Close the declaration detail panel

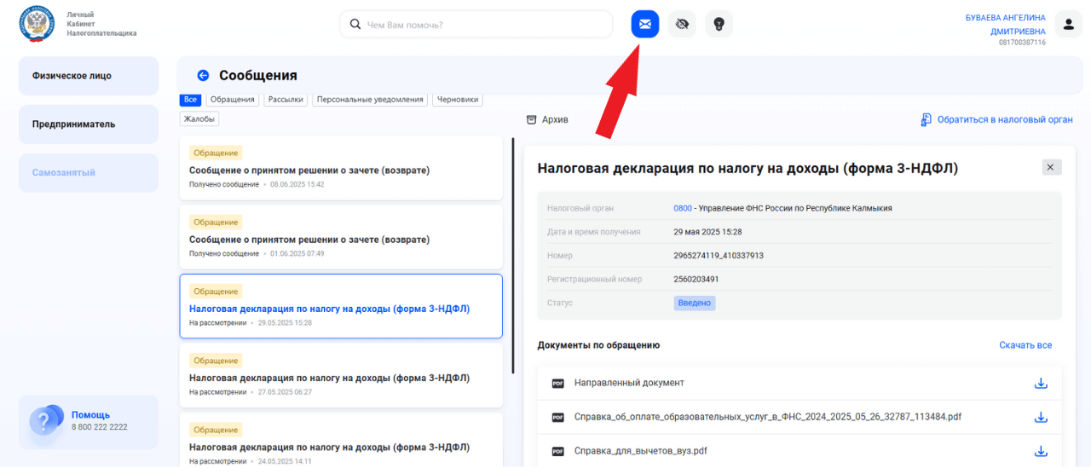(1052, 167)
